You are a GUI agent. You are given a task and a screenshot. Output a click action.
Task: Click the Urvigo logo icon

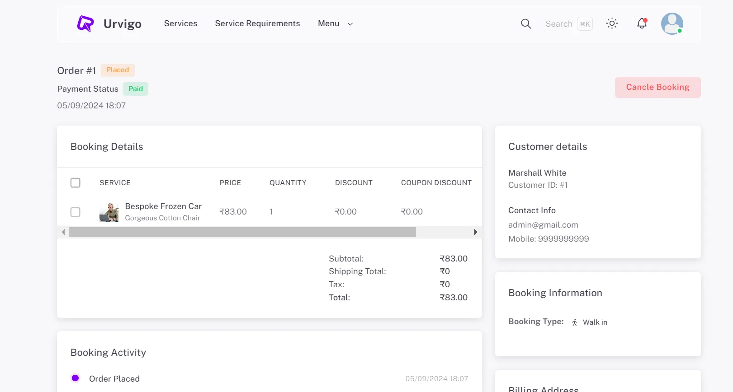pyautogui.click(x=85, y=23)
